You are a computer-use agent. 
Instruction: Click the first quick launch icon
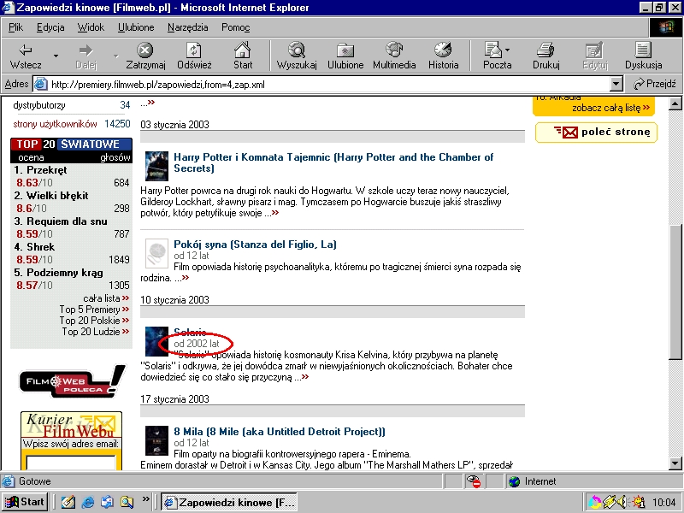point(68,503)
